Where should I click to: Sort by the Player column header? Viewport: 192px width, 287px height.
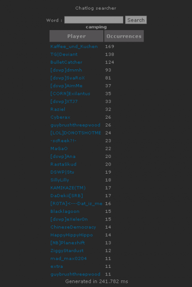coord(76,36)
